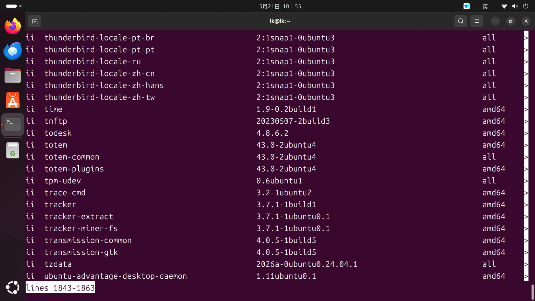Click 'ubuntu-advantage-desktop-daemon' package name

click(116, 276)
